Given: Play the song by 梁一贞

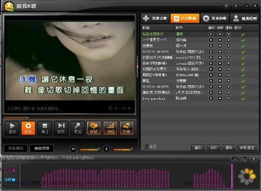Looking at the screenshot, I should (211, 46).
